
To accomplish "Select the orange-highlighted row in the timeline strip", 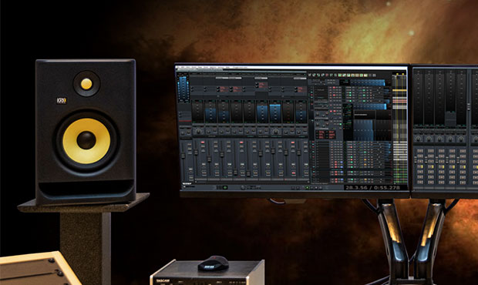I will tap(399, 90).
